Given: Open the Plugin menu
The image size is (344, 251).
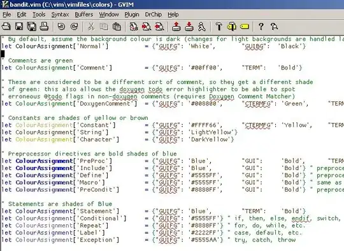Looking at the screenshot, I should click(x=132, y=15).
